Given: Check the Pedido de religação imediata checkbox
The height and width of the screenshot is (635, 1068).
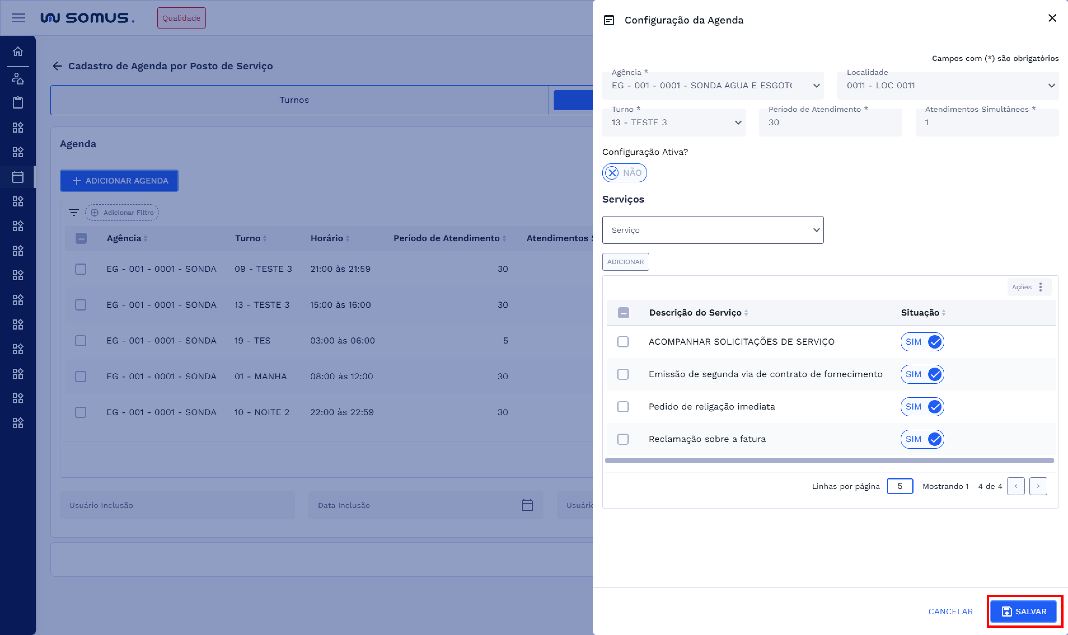Looking at the screenshot, I should (x=623, y=406).
